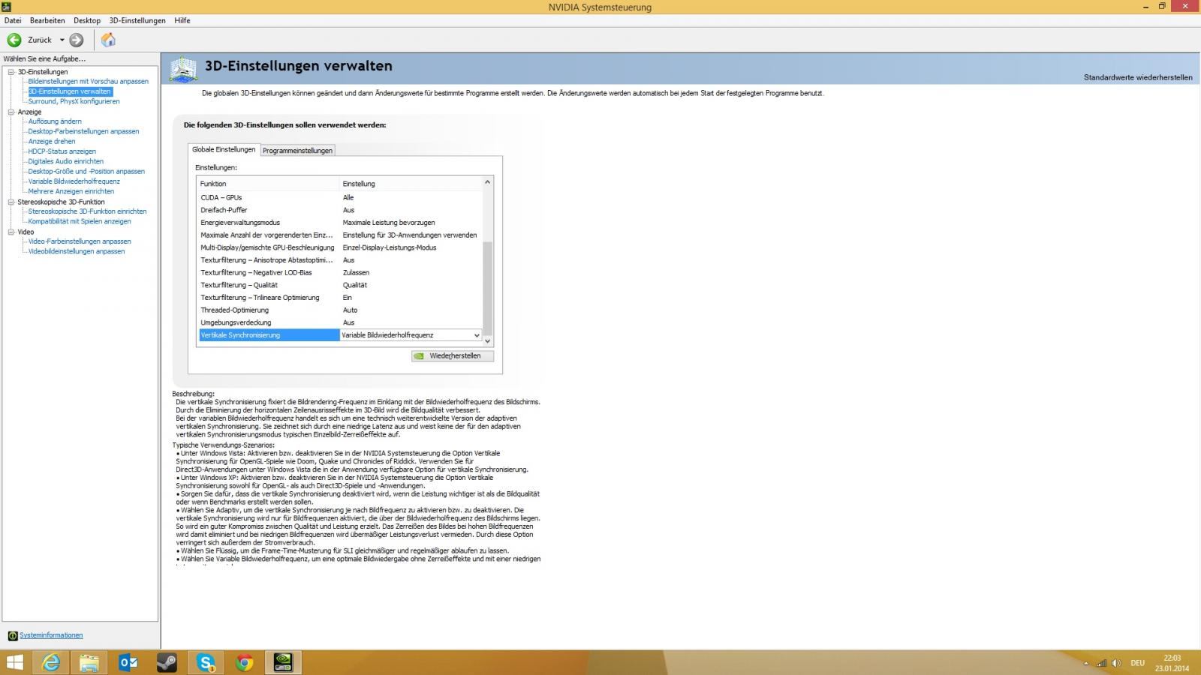The width and height of the screenshot is (1201, 675).
Task: Click the DEU language indicator
Action: click(1137, 663)
